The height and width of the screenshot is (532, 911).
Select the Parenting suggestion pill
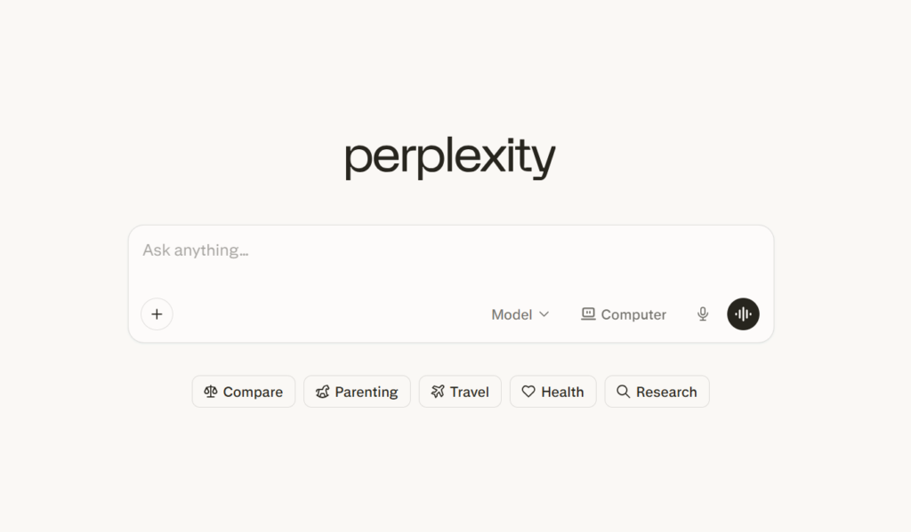click(357, 391)
